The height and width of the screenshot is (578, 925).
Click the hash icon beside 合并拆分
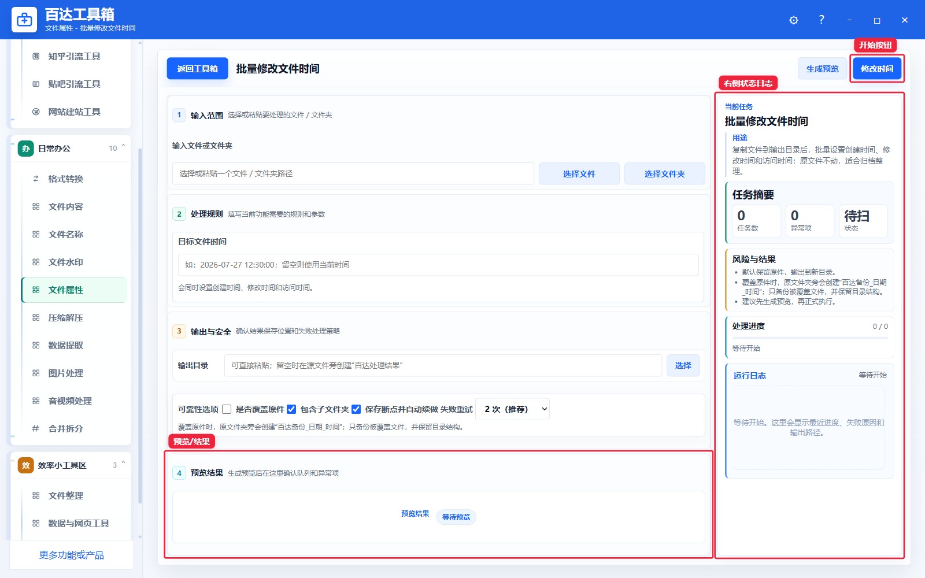tap(36, 428)
